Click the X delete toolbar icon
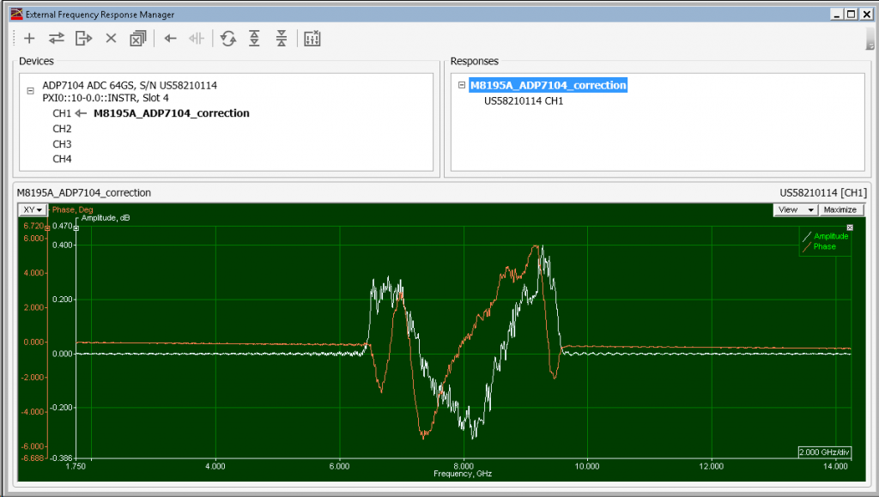879x497 pixels. tap(111, 38)
